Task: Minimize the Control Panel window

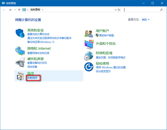Action: (143, 3)
